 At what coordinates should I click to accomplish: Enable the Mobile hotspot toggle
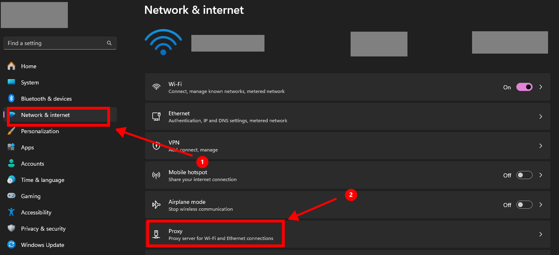coord(524,175)
